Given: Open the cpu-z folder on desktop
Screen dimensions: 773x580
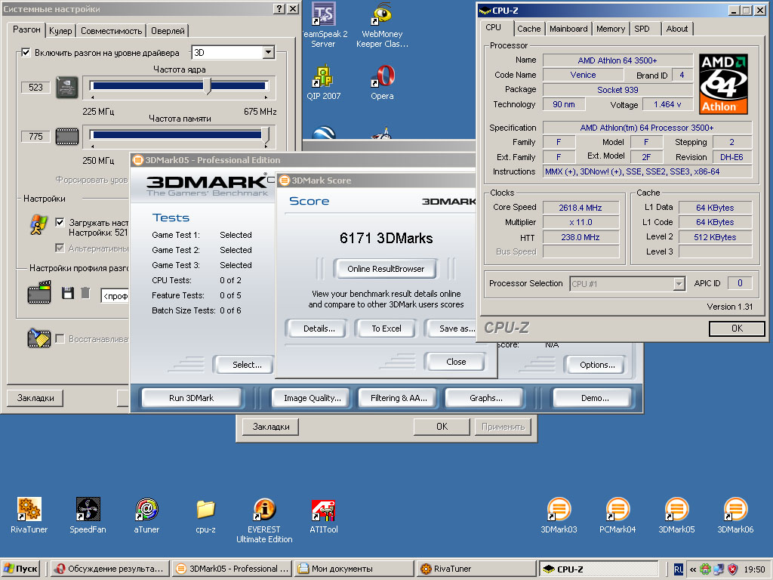Looking at the screenshot, I should (x=205, y=515).
